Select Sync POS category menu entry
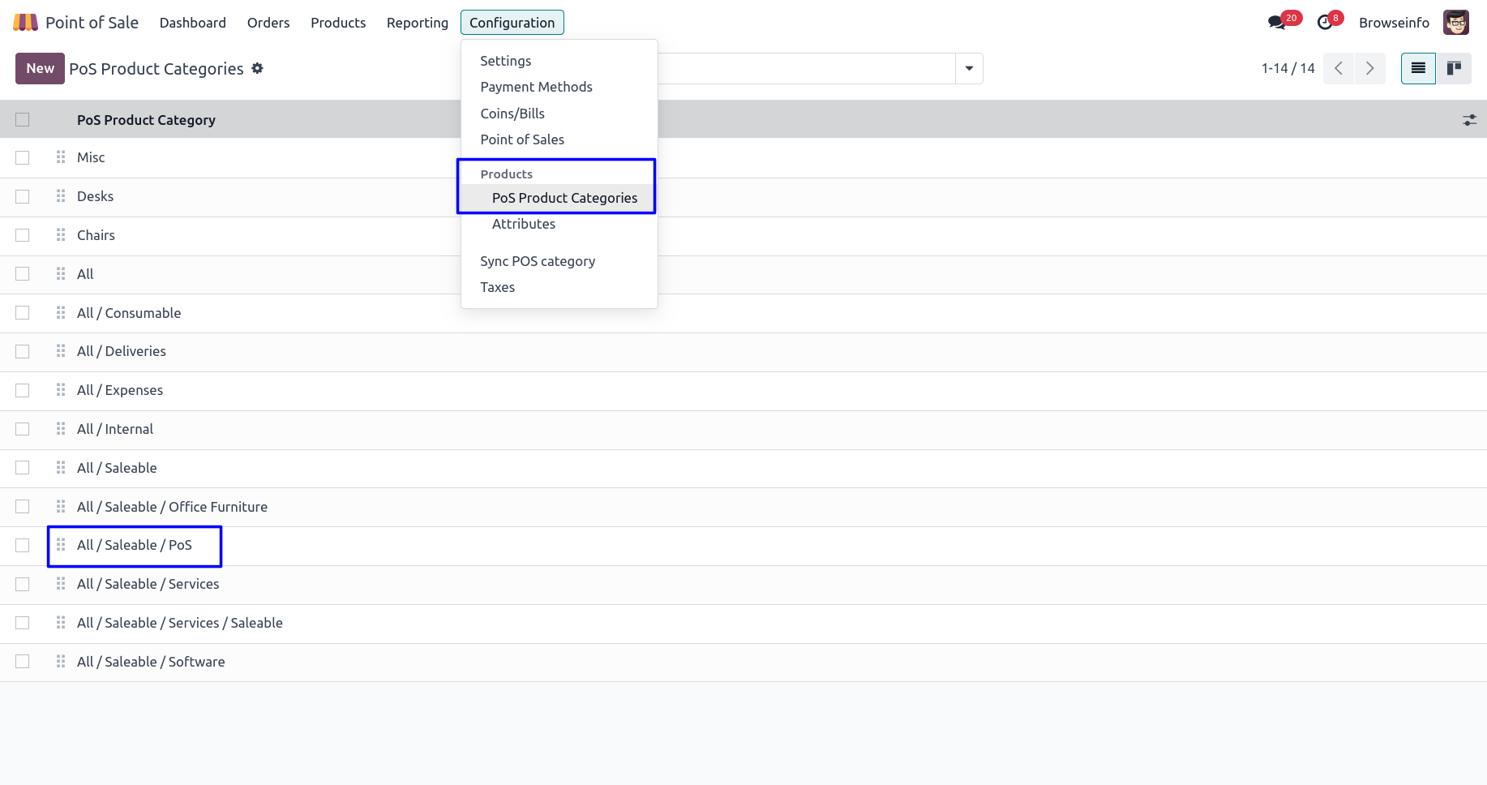Viewport: 1487px width, 785px height. 538,261
